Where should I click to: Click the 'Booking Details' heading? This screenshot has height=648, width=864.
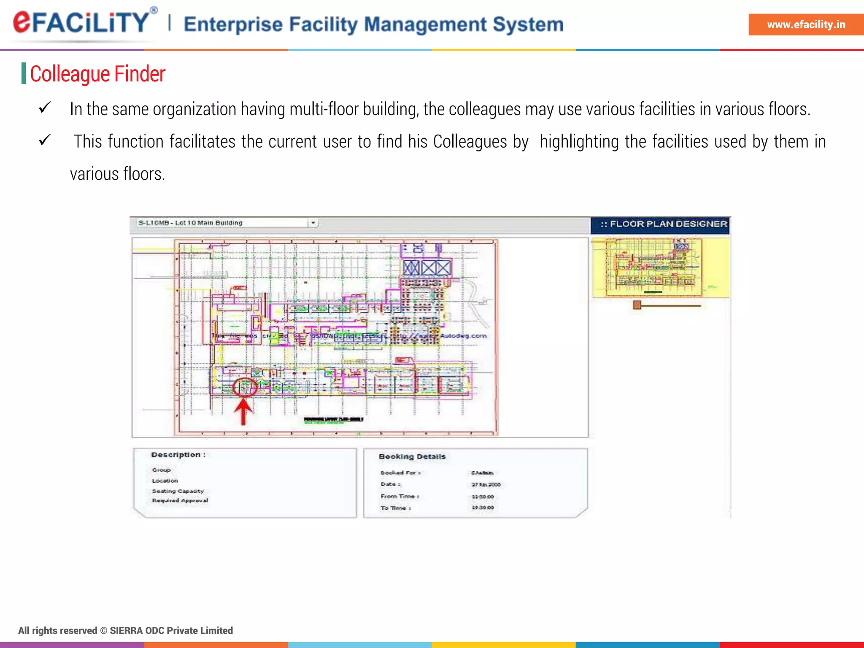coord(412,456)
